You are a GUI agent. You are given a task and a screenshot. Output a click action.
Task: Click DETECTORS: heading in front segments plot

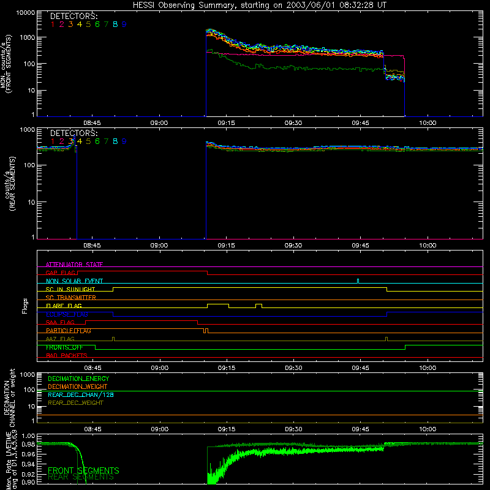coord(73,16)
